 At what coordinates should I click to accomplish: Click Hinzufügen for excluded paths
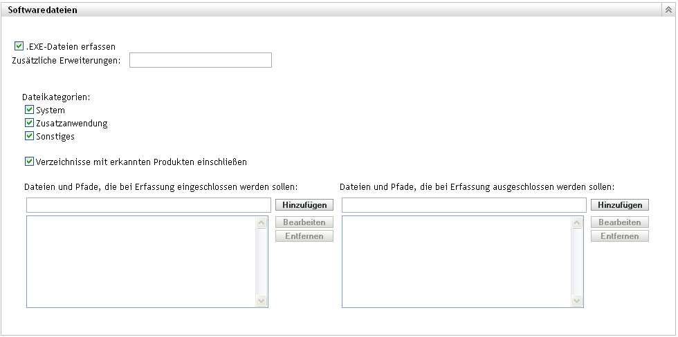click(620, 205)
